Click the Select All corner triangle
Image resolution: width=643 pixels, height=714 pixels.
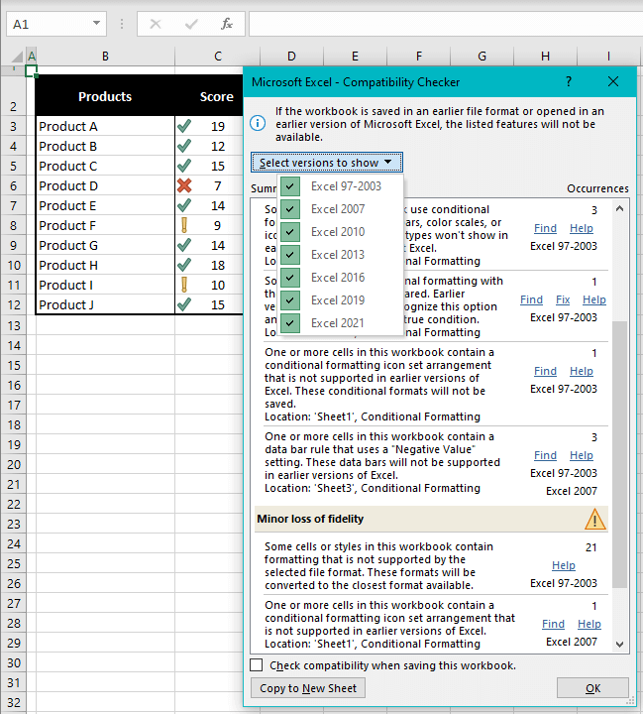[12, 57]
